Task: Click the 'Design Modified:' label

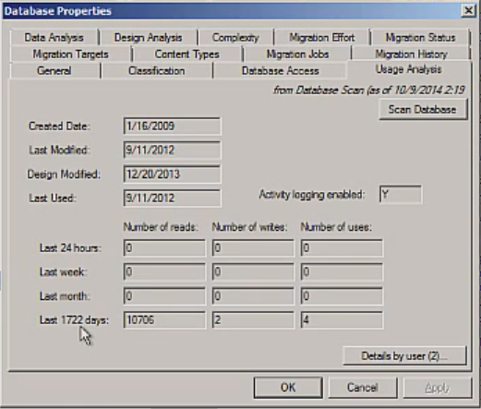Action: coord(64,174)
